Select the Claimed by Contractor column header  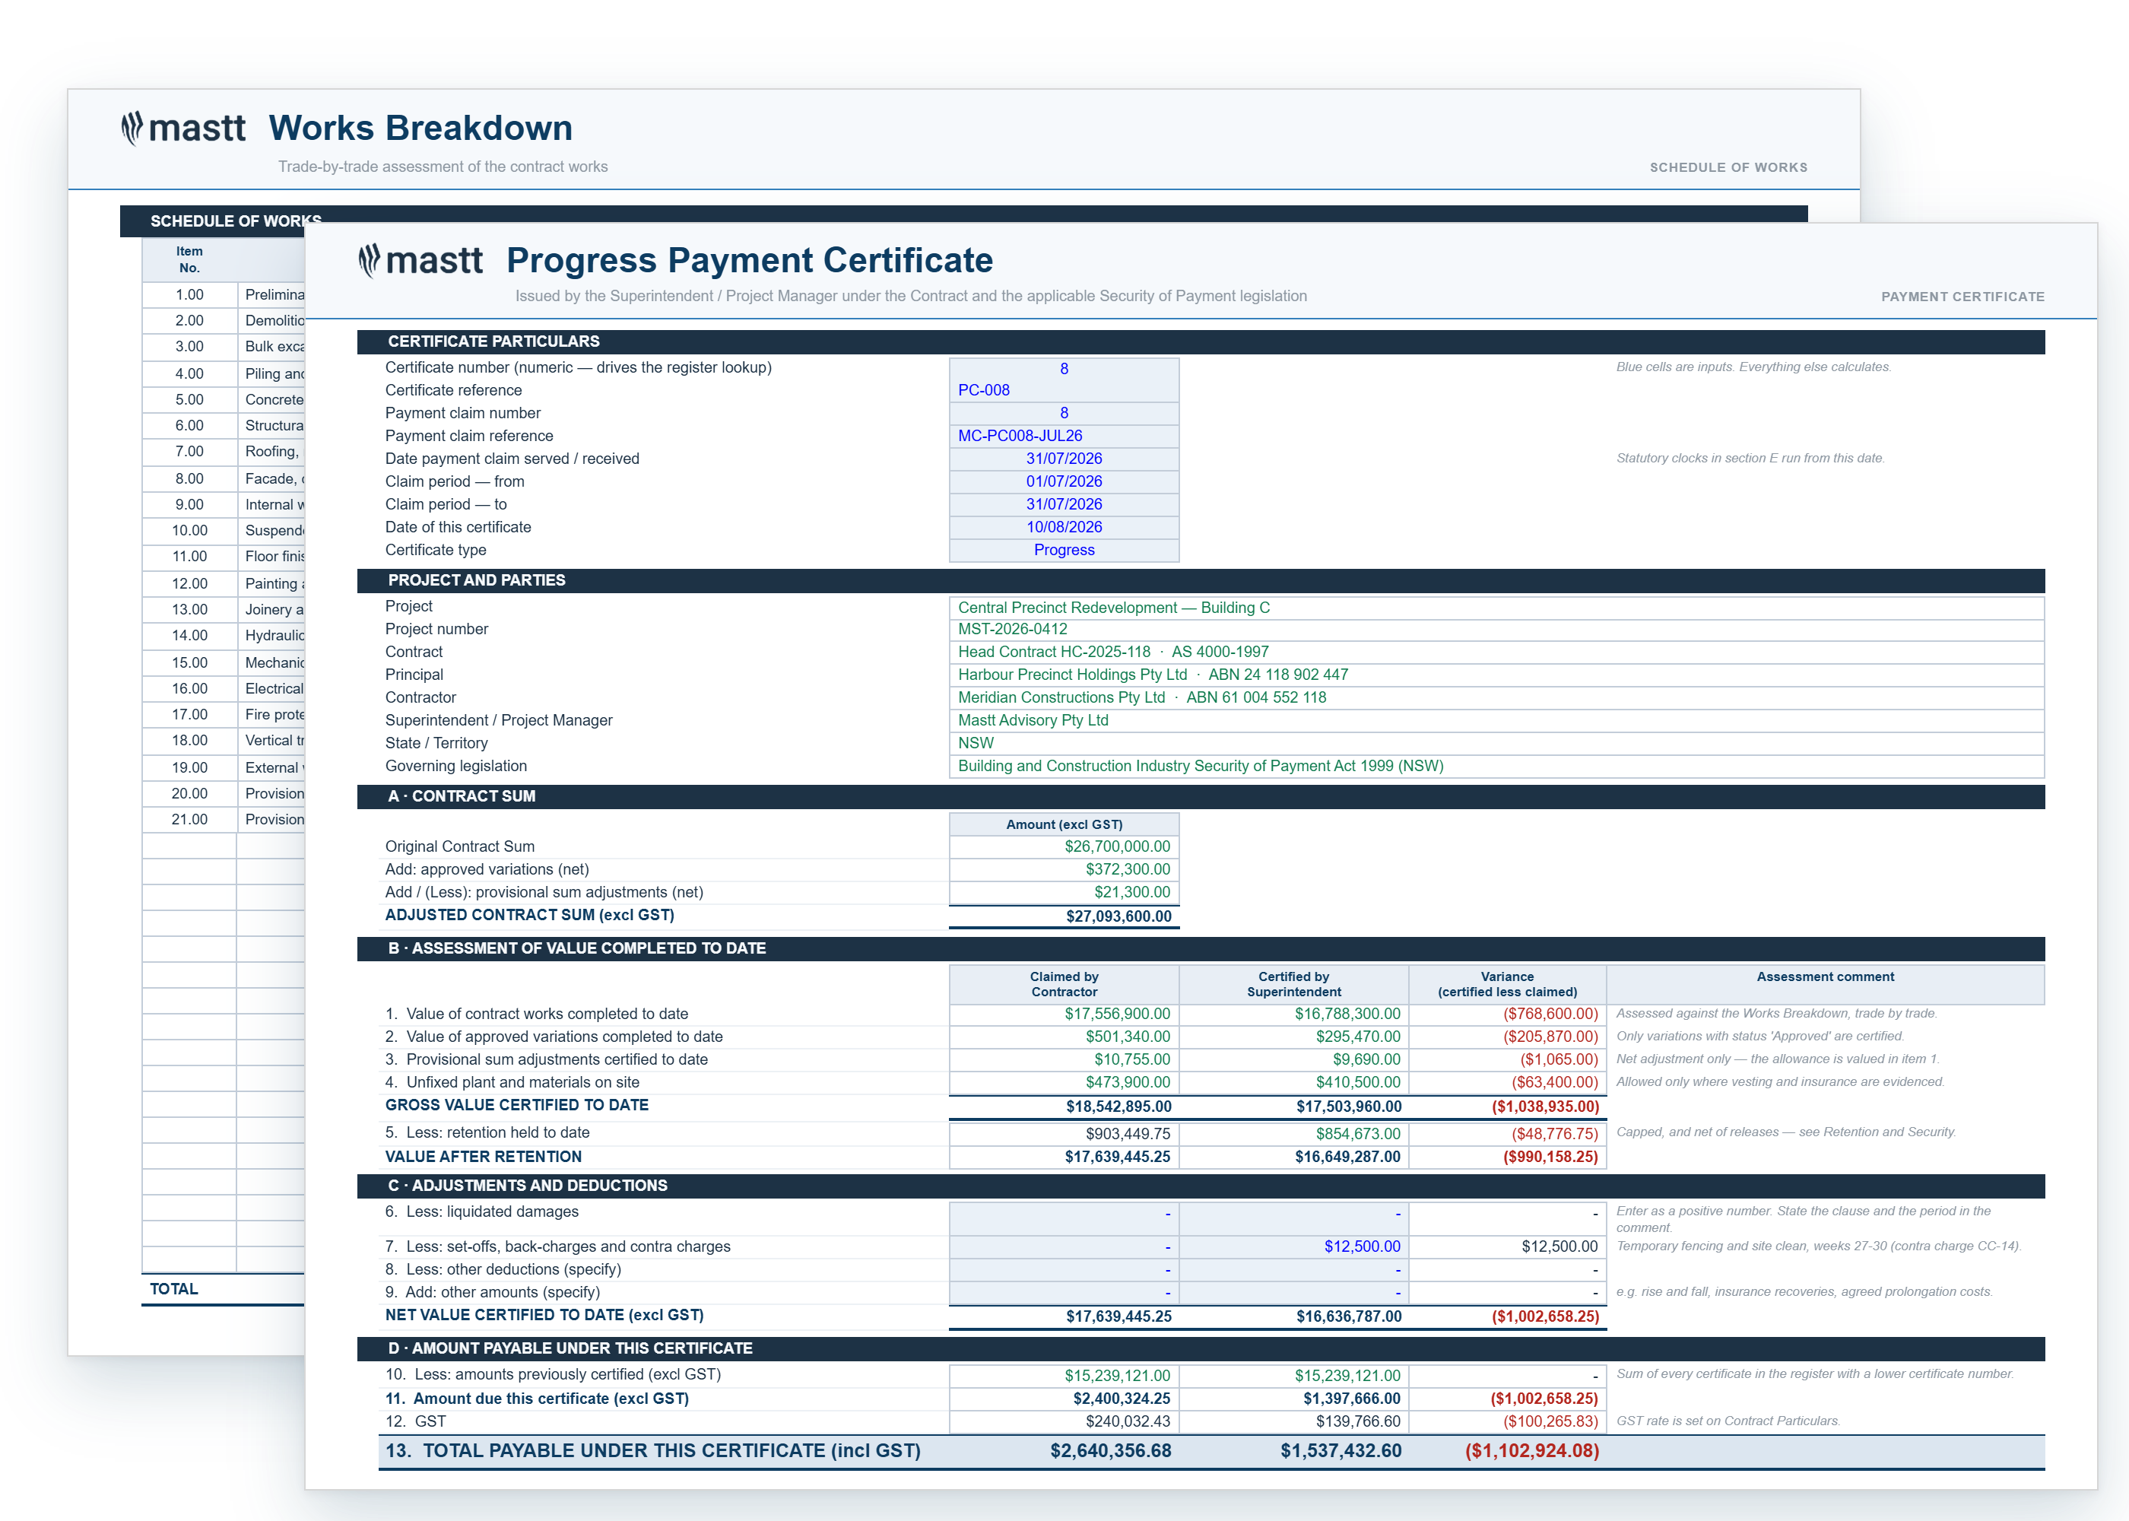point(1064,984)
